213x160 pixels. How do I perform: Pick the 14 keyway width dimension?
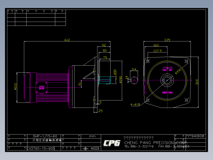[127, 78]
